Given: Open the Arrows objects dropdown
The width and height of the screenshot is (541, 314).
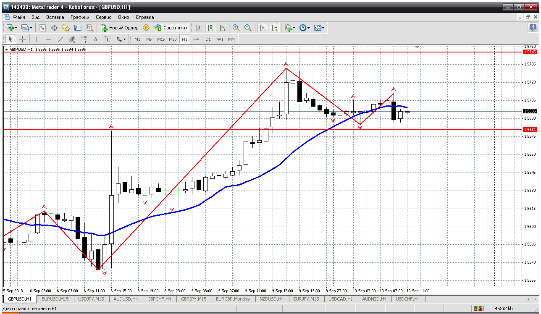Looking at the screenshot, I should click(121, 39).
